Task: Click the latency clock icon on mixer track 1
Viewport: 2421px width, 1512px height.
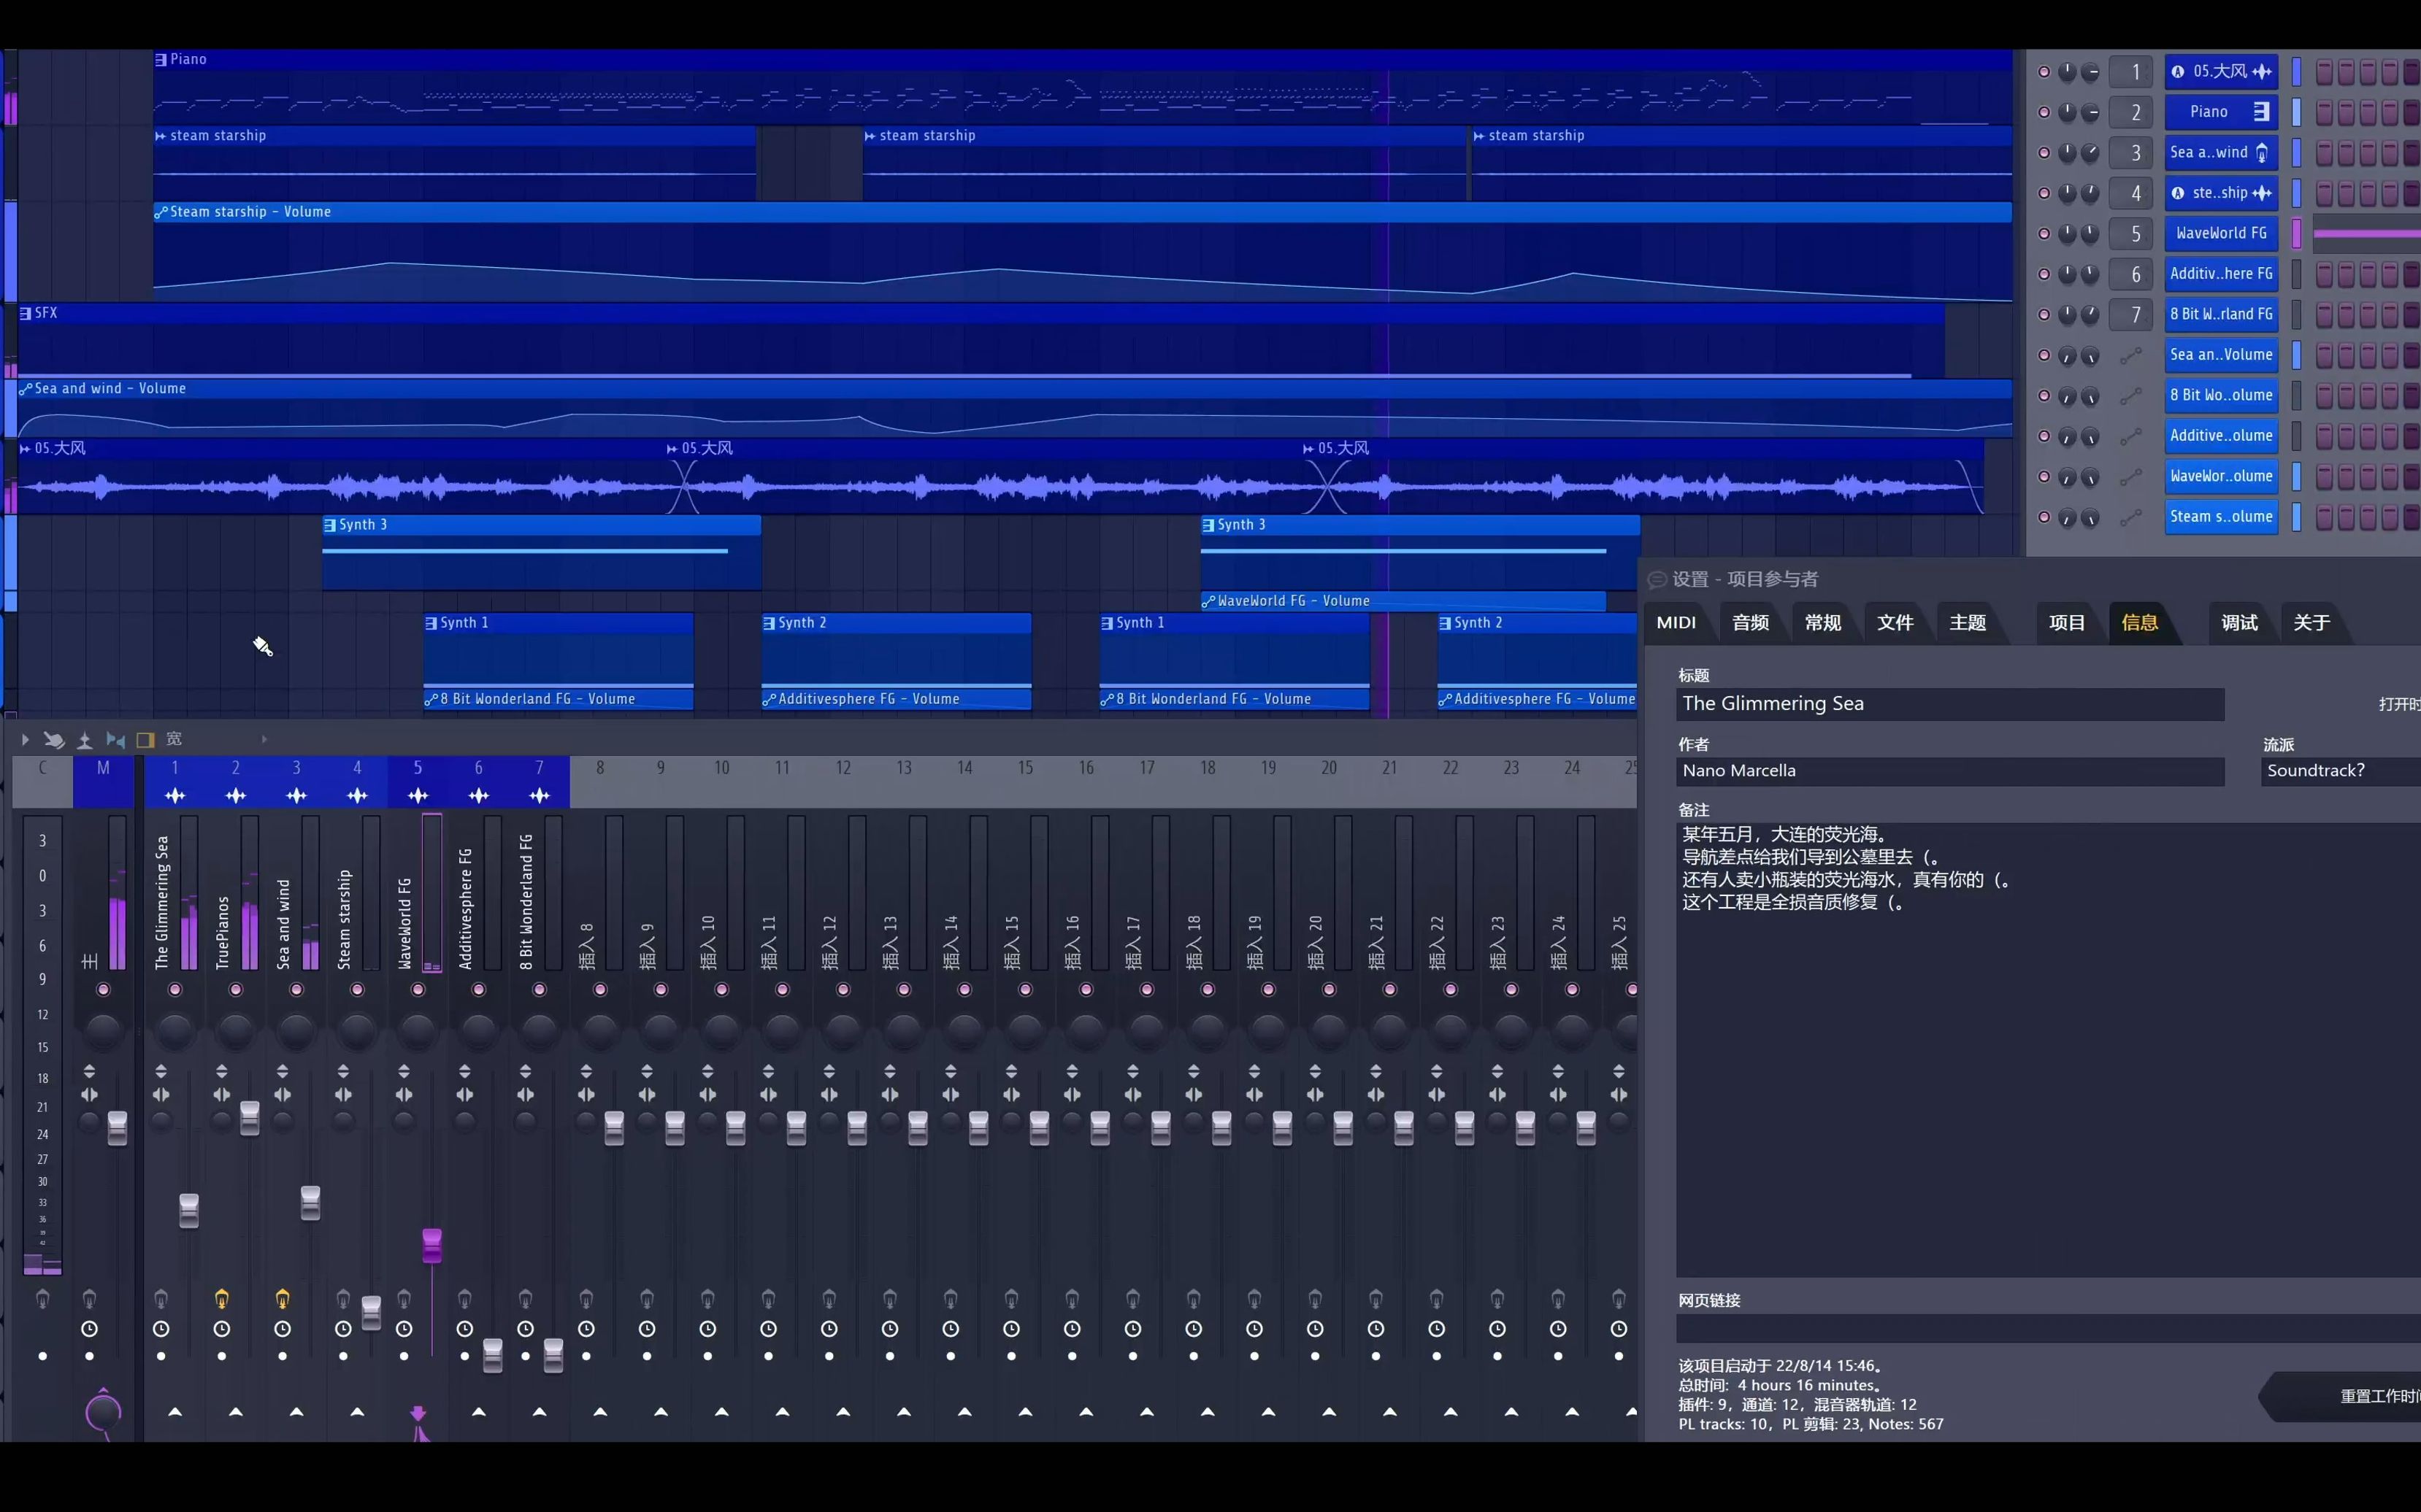Action: pyautogui.click(x=161, y=1329)
